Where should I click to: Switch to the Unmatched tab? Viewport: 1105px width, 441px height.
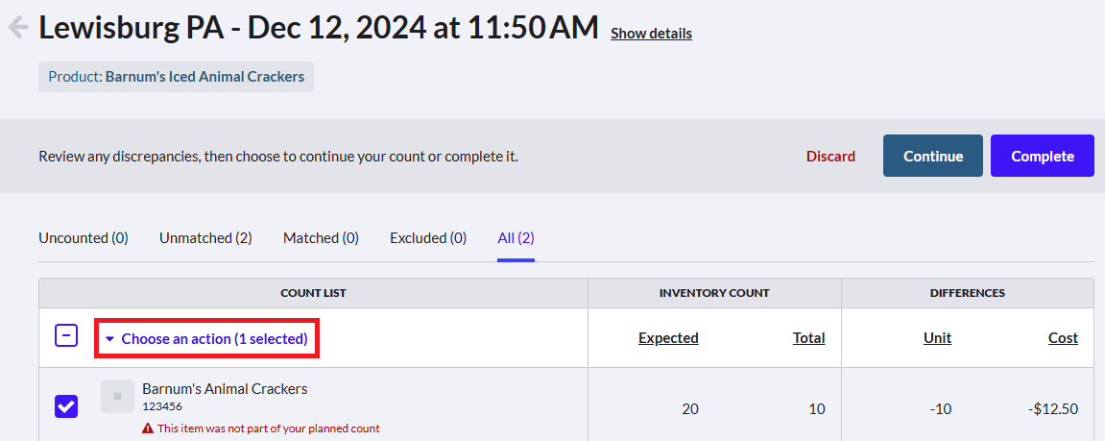(205, 238)
